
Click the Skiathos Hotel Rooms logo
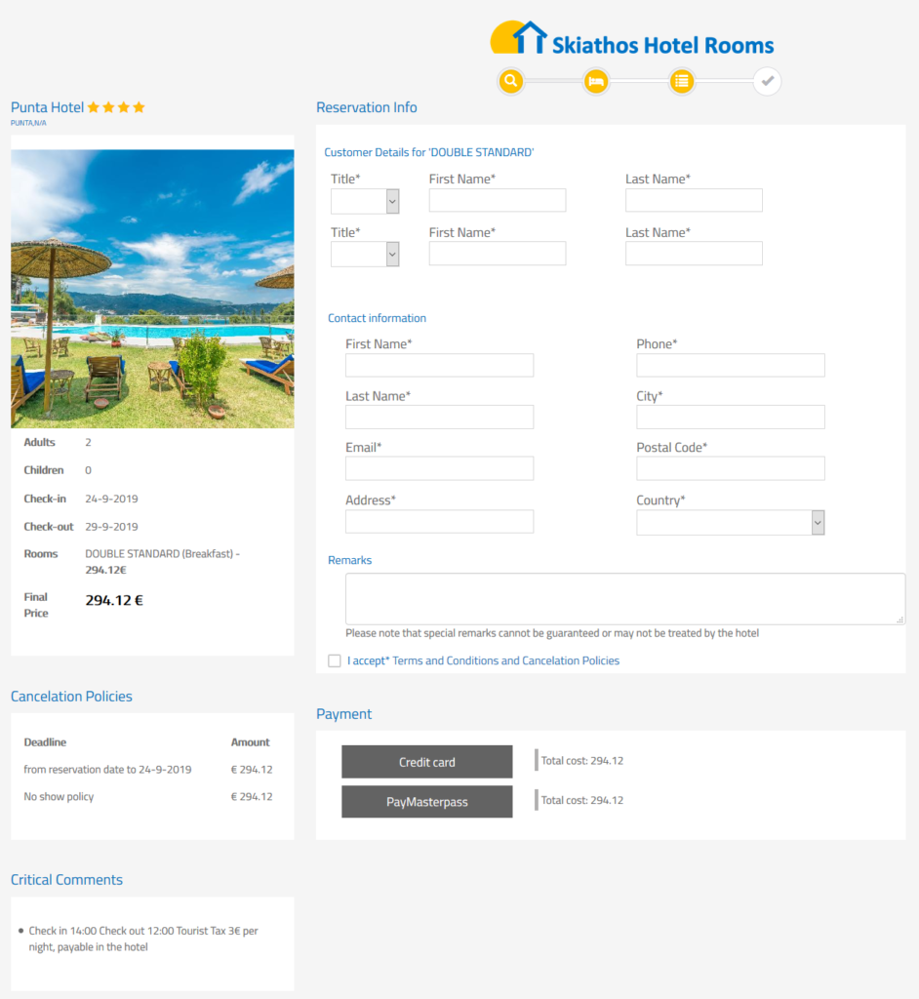(x=632, y=41)
